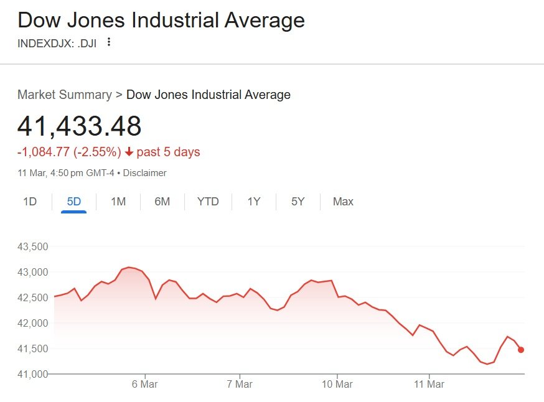Select the YTD chart range
Screen dimensions: 544x402
tap(208, 202)
